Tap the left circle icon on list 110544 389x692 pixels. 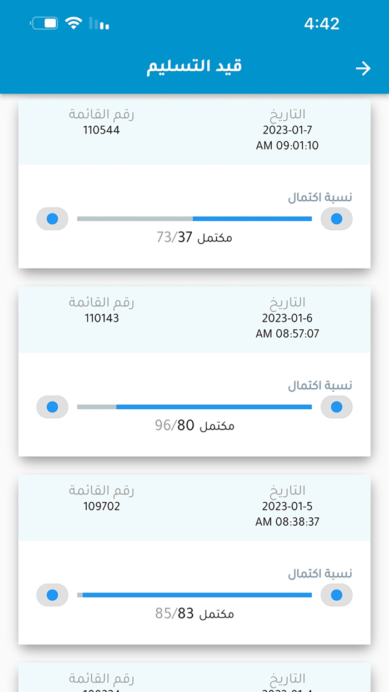52,219
